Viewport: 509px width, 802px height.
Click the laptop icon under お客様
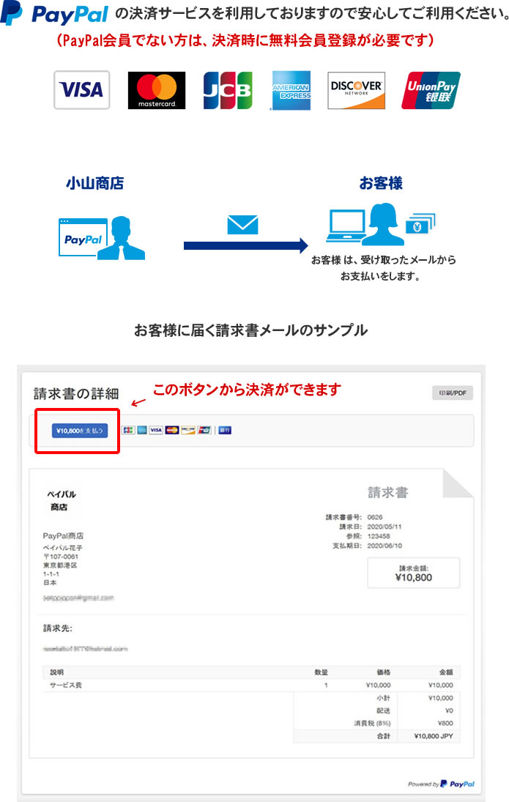[346, 225]
